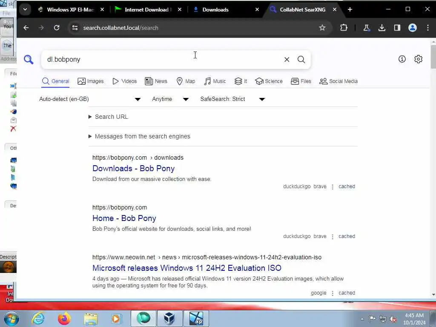Screen dimensions: 436x327
Task: Show hidden tray icons arrow
Action: coord(362,319)
